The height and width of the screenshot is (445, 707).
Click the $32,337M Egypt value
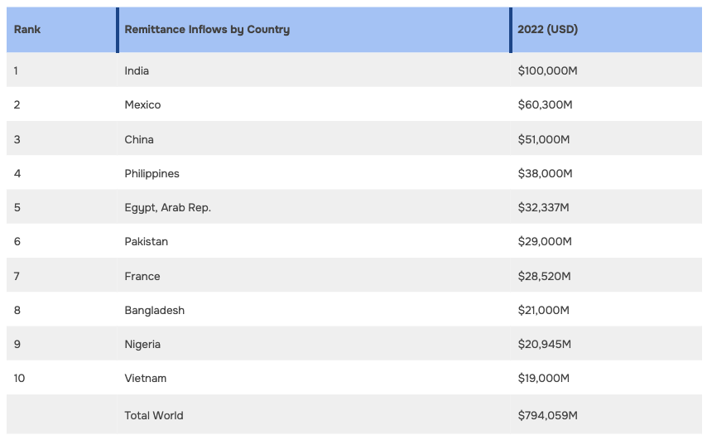pyautogui.click(x=543, y=208)
